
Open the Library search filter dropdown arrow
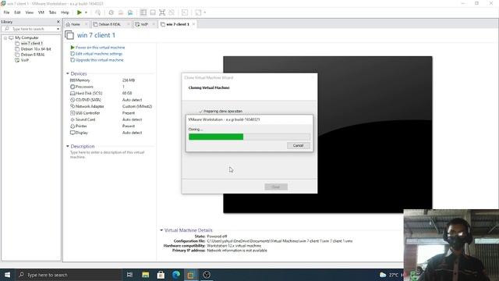(x=58, y=29)
